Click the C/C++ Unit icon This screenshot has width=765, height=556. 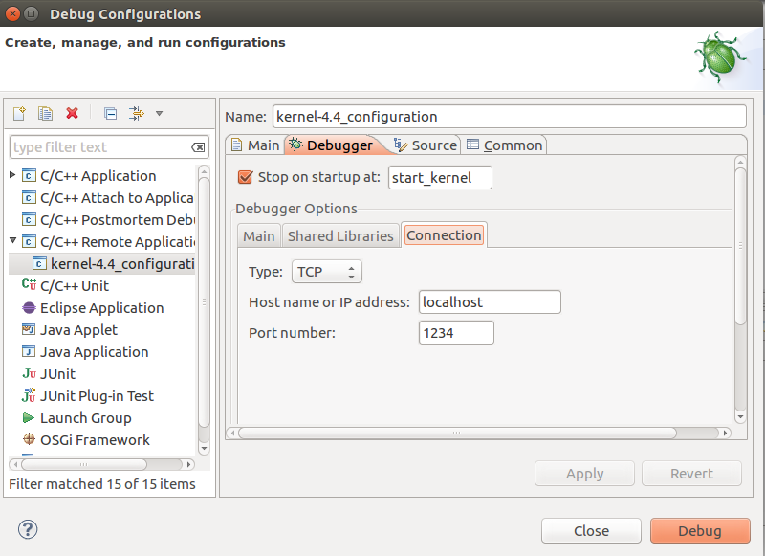29,285
